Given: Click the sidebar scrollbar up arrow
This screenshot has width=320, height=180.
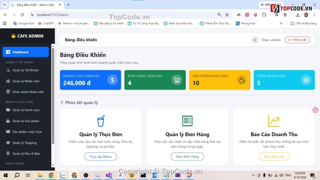Looking at the screenshot, I should tap(53, 46).
